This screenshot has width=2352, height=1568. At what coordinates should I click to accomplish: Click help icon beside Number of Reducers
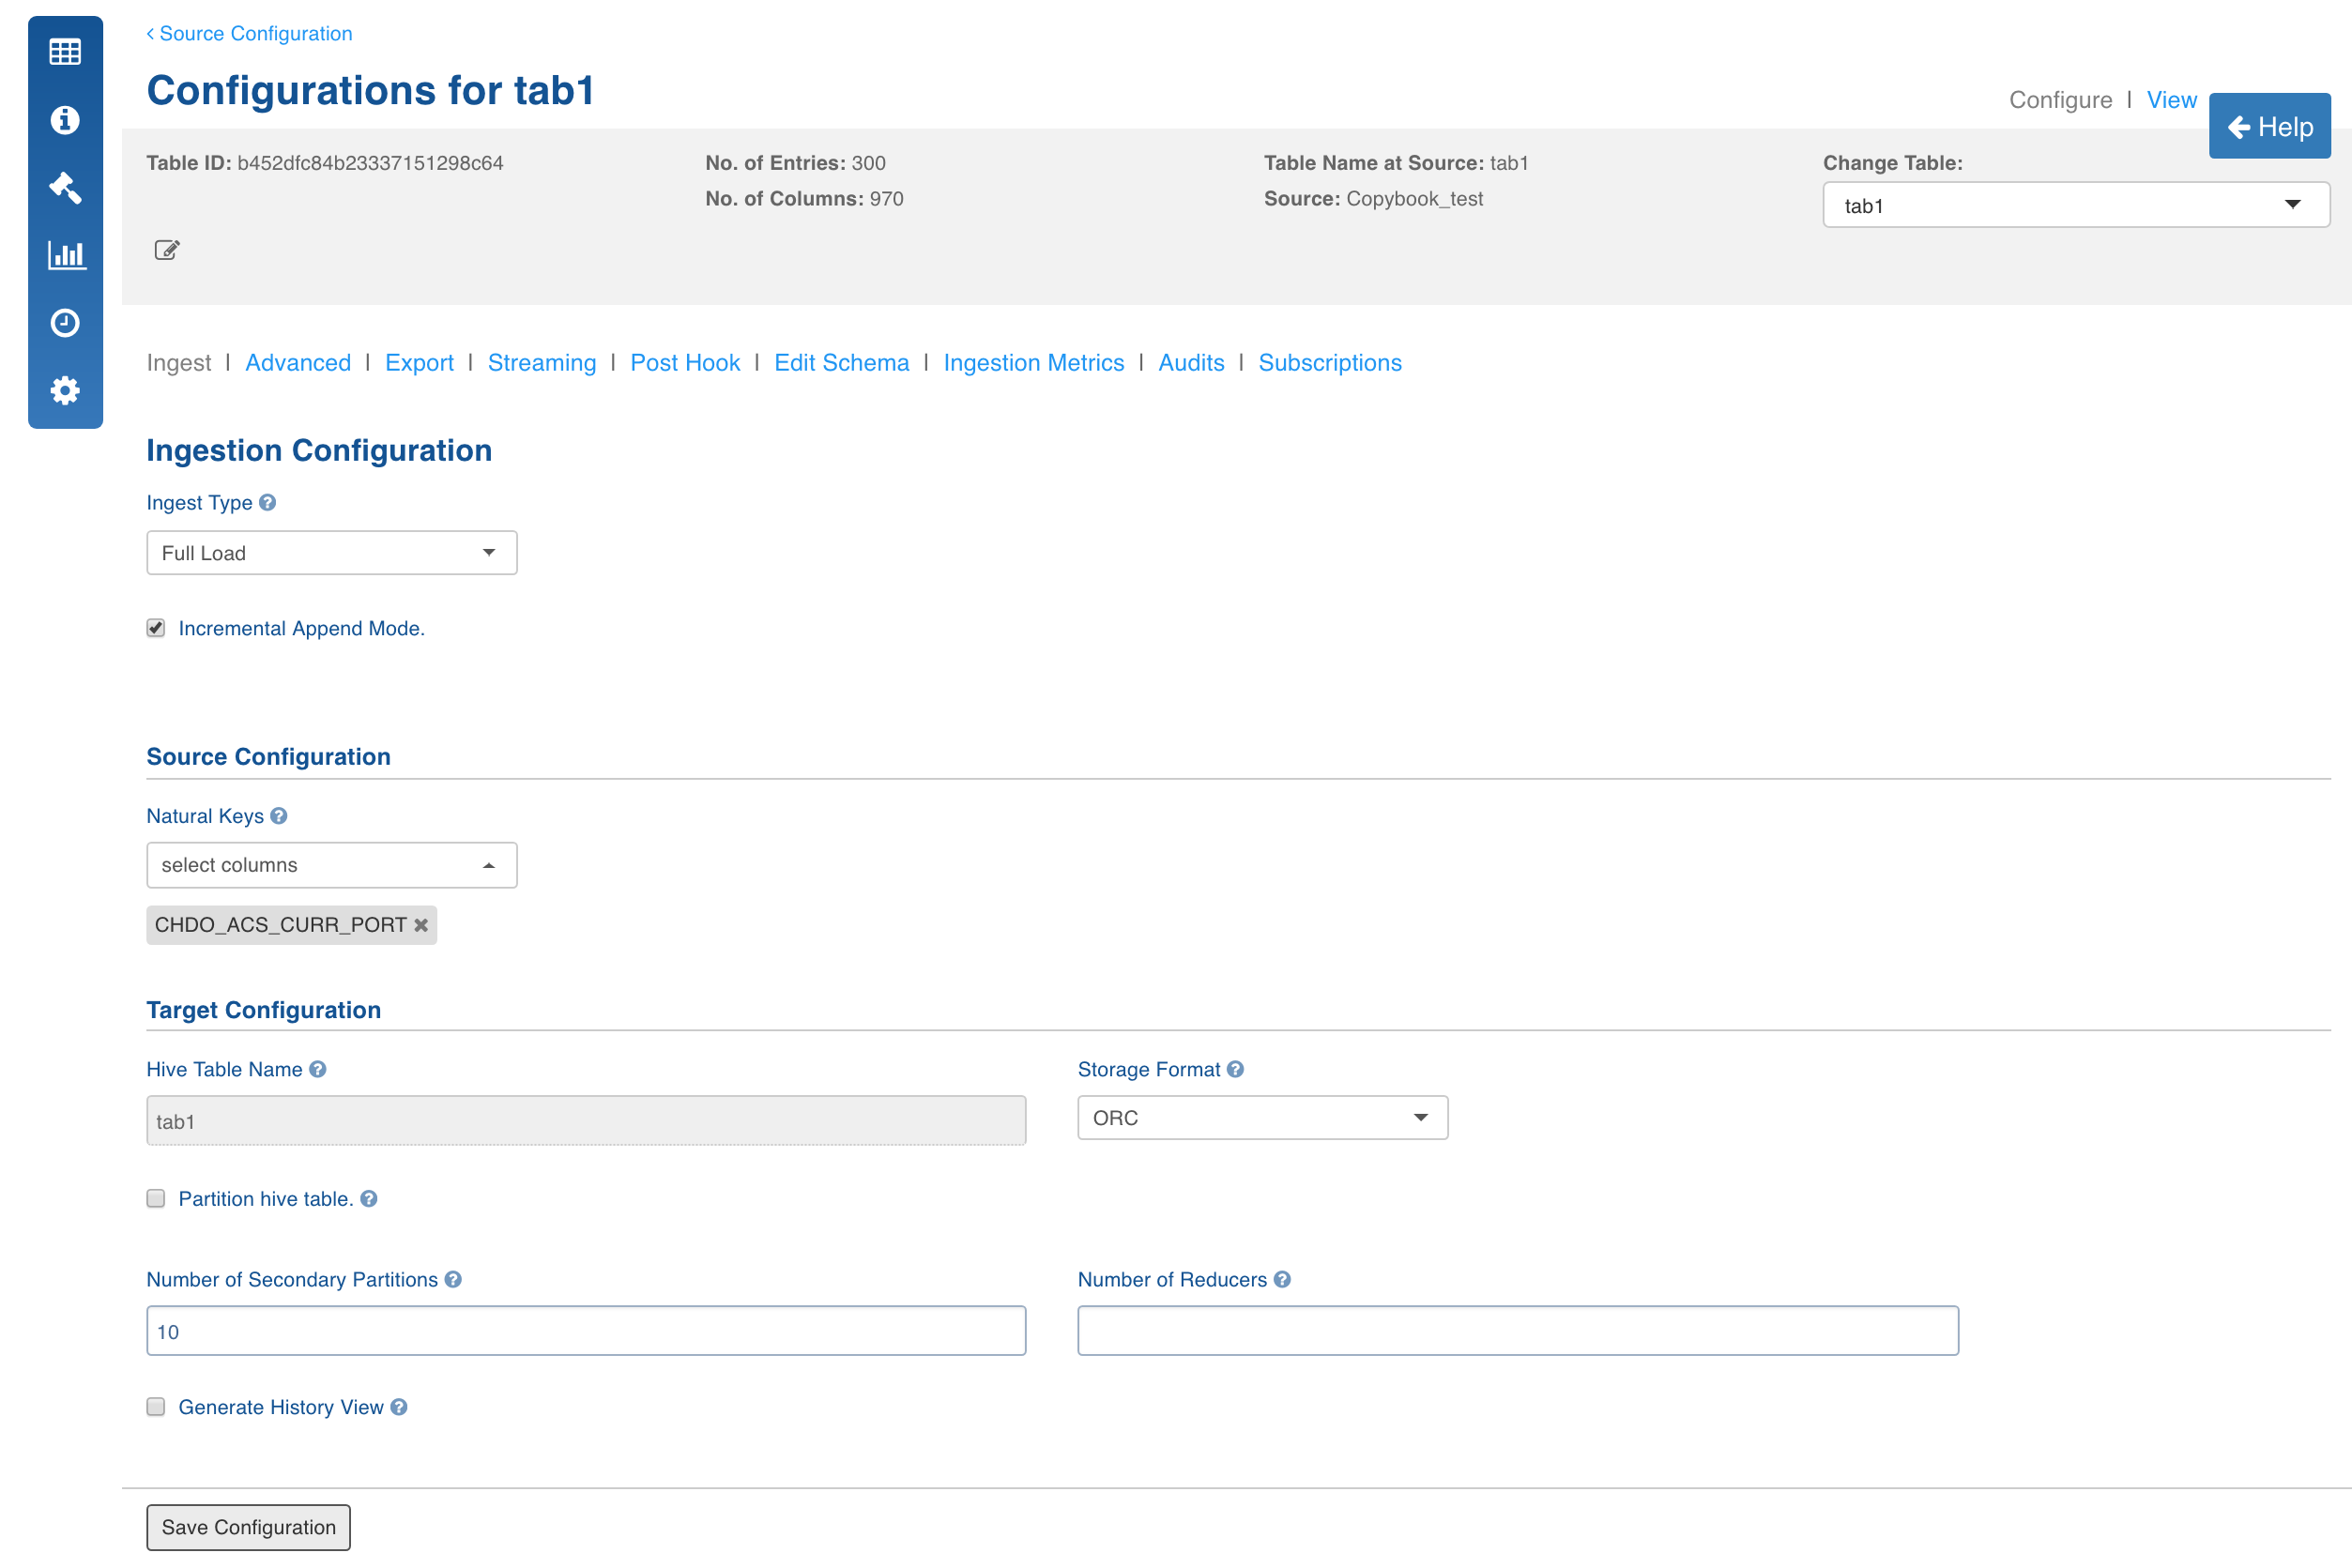tap(1282, 1280)
